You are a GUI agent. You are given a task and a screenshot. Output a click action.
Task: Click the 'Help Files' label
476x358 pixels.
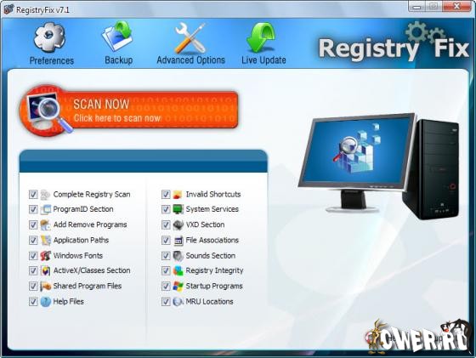pos(69,302)
